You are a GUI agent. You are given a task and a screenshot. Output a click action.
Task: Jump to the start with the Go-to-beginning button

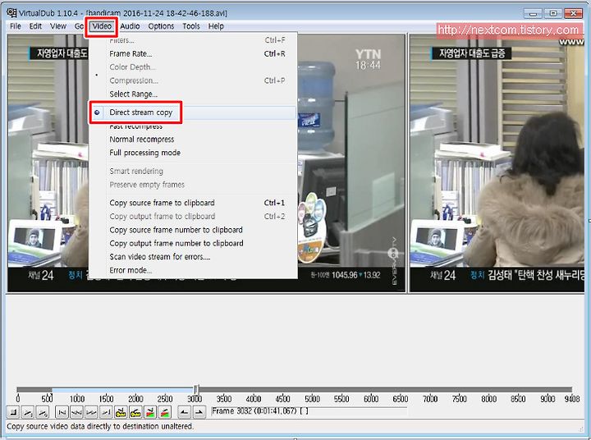tap(62, 412)
